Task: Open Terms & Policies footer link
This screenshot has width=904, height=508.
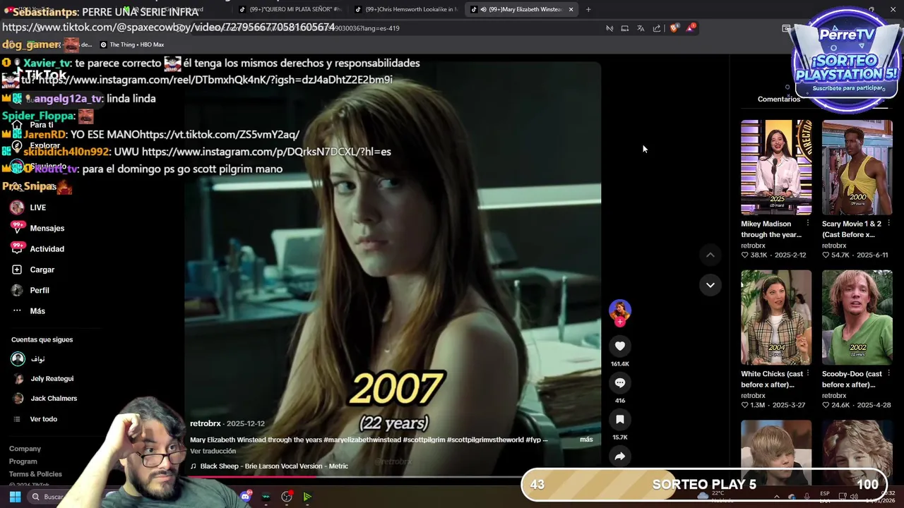Action: (35, 474)
